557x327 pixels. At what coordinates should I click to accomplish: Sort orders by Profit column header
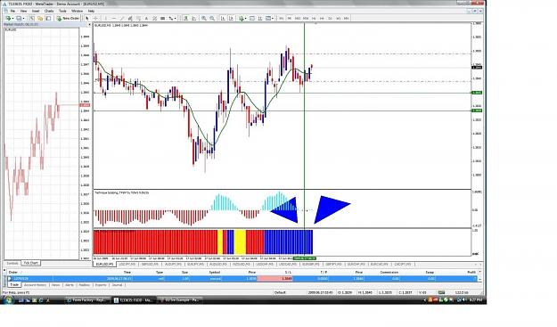pyautogui.click(x=471, y=273)
